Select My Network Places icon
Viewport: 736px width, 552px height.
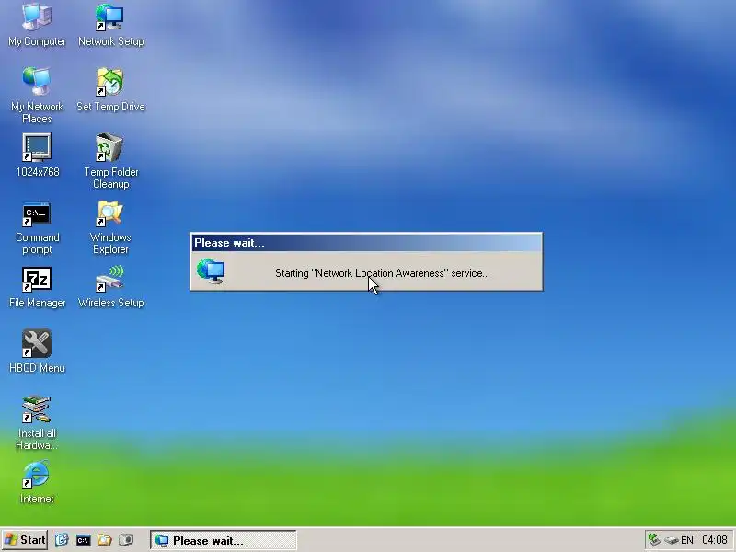pos(37,96)
